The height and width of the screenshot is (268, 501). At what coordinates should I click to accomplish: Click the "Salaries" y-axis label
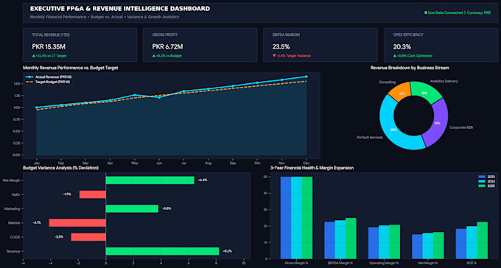click(15, 222)
